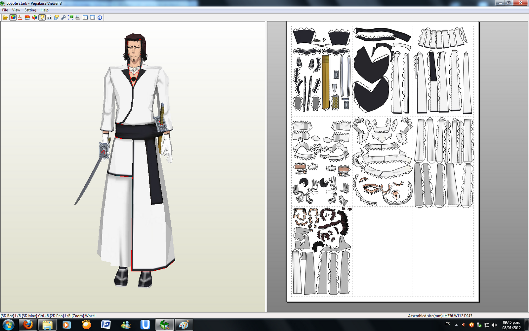This screenshot has width=529, height=331.
Task: Open settings using the wrench icon
Action: tap(64, 17)
